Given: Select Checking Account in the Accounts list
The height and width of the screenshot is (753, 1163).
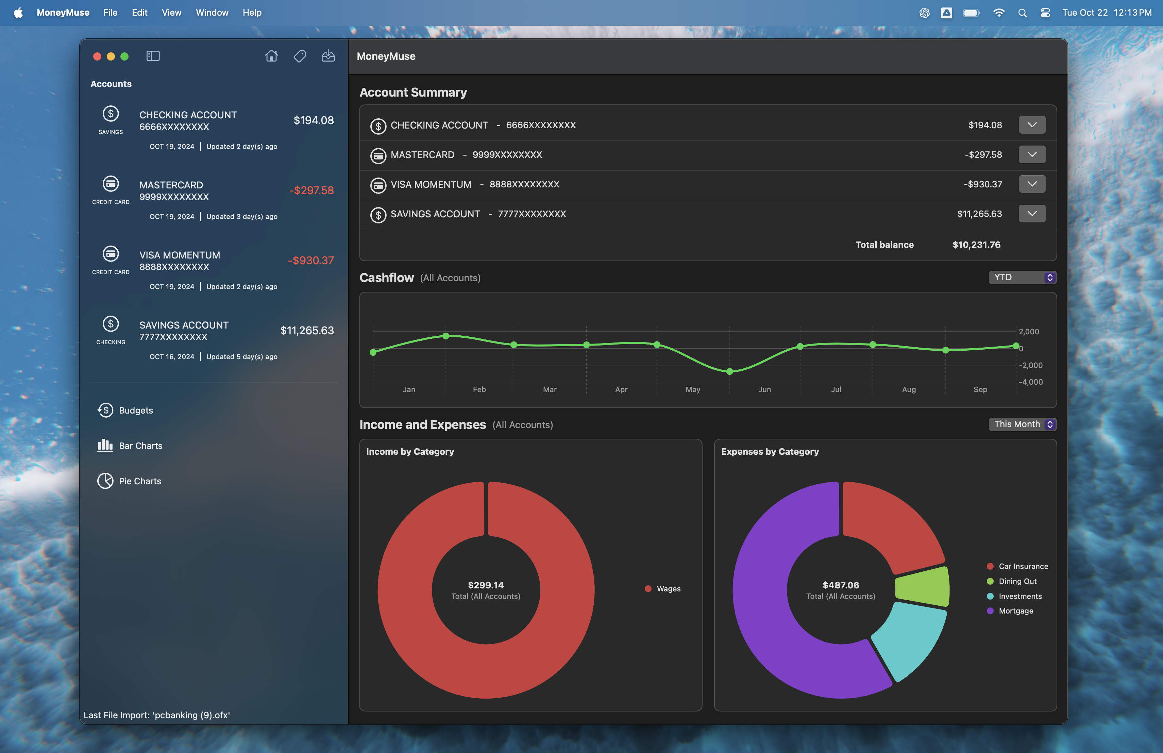Looking at the screenshot, I should pyautogui.click(x=214, y=129).
